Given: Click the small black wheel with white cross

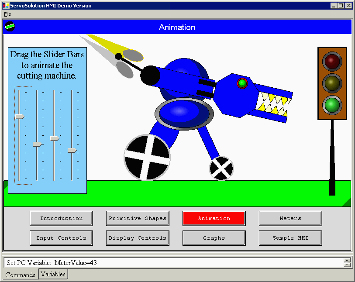Looking at the screenshot, I should [221, 168].
